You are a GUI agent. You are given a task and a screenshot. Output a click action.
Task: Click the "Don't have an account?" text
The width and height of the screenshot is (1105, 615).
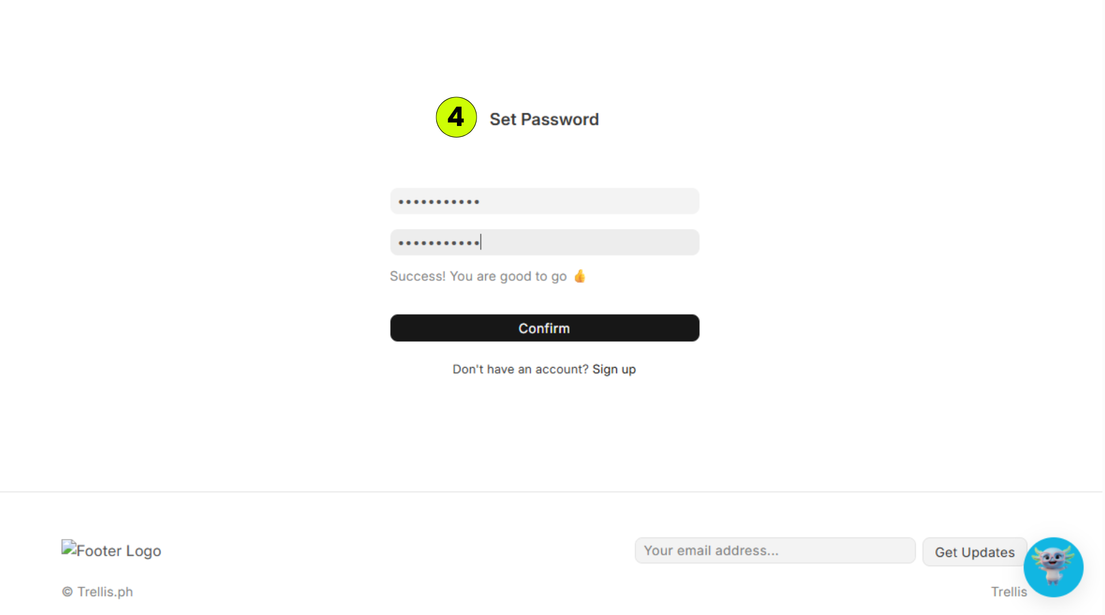(x=520, y=369)
